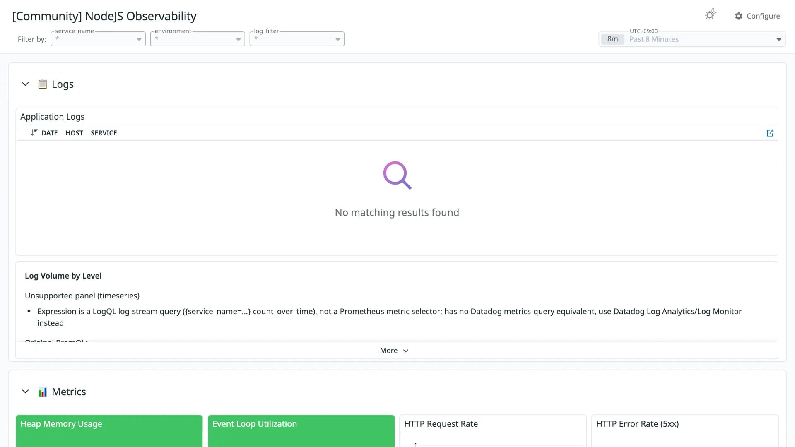
Task: Click the HTTP Request Rate panel title
Action: point(441,424)
